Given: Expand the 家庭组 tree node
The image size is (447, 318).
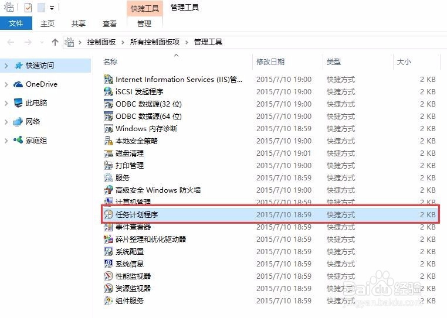Looking at the screenshot, I should click(6, 141).
